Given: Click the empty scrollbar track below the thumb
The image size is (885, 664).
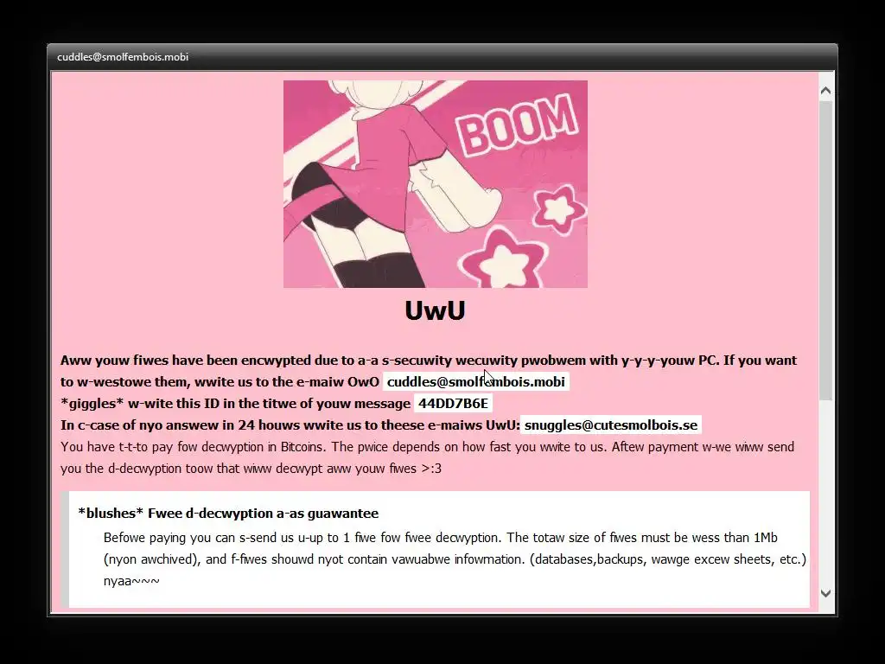Looking at the screenshot, I should coord(825,491).
